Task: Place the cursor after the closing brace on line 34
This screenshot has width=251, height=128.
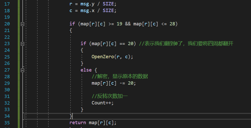Action: click(73, 116)
